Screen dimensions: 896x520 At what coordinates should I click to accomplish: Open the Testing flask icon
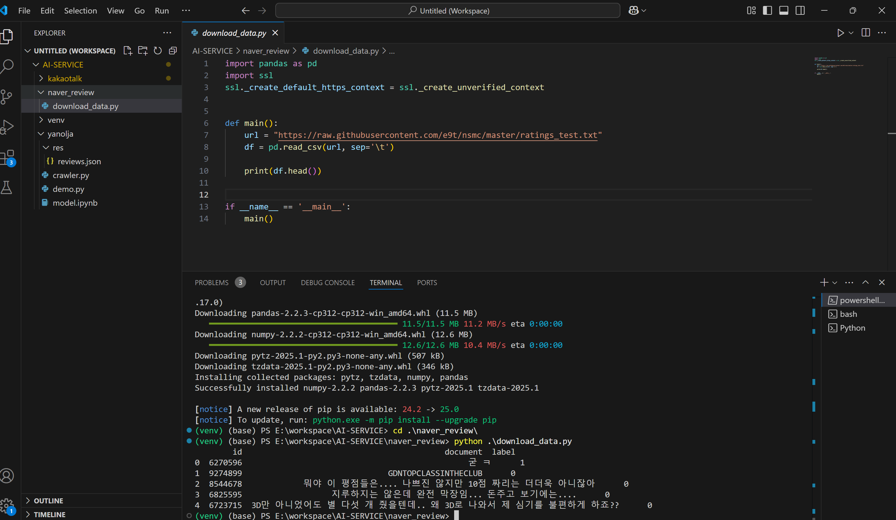click(6, 187)
